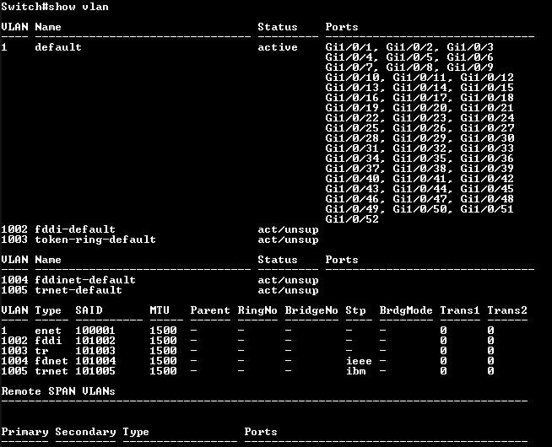Select port Gi1/0/12

pyautogui.click(x=487, y=78)
